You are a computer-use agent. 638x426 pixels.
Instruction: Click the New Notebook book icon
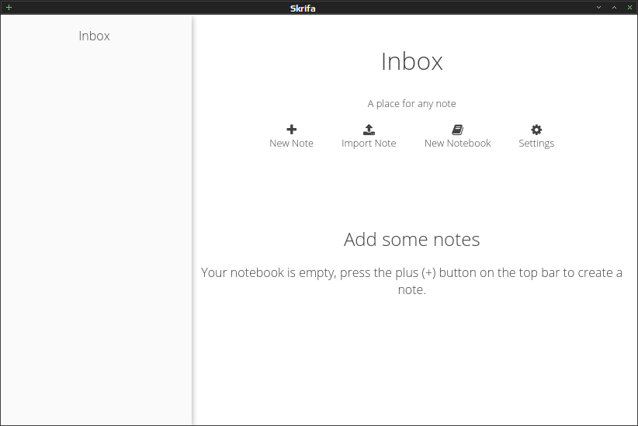coord(457,130)
